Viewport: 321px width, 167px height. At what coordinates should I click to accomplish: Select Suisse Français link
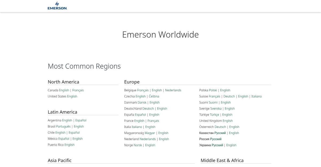215,96
